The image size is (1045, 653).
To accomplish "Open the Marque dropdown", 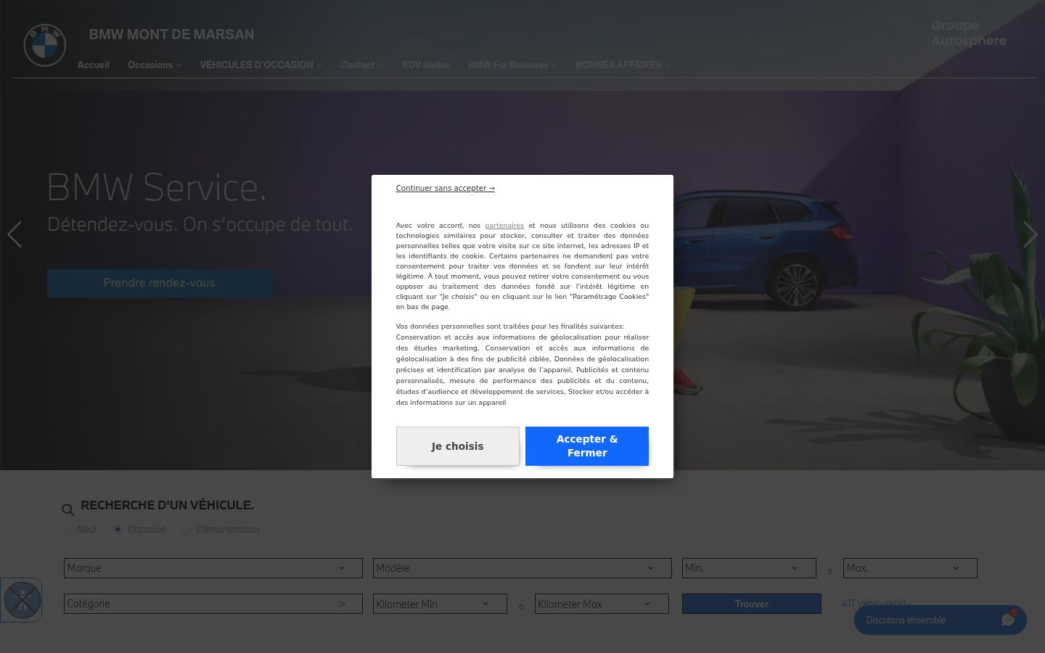I will click(x=213, y=568).
